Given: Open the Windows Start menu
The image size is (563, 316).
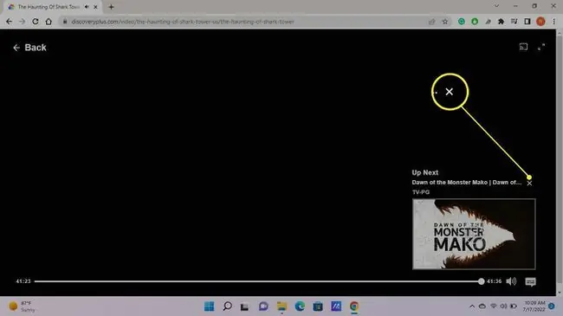Looking at the screenshot, I should [x=209, y=306].
